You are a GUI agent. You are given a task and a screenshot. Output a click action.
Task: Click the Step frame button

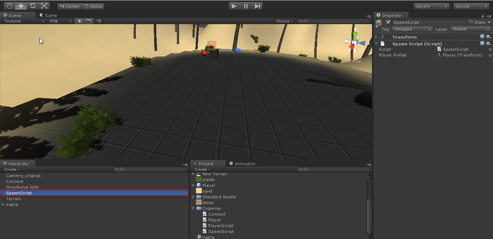pos(257,6)
